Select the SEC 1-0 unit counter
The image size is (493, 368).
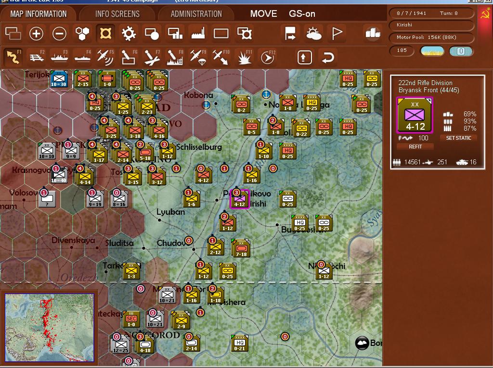pyautogui.click(x=131, y=319)
